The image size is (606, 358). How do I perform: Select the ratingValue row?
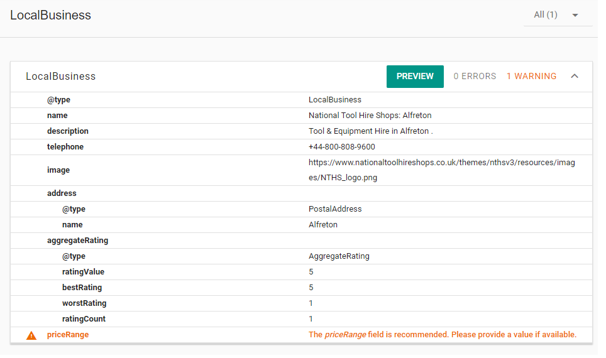(302, 272)
